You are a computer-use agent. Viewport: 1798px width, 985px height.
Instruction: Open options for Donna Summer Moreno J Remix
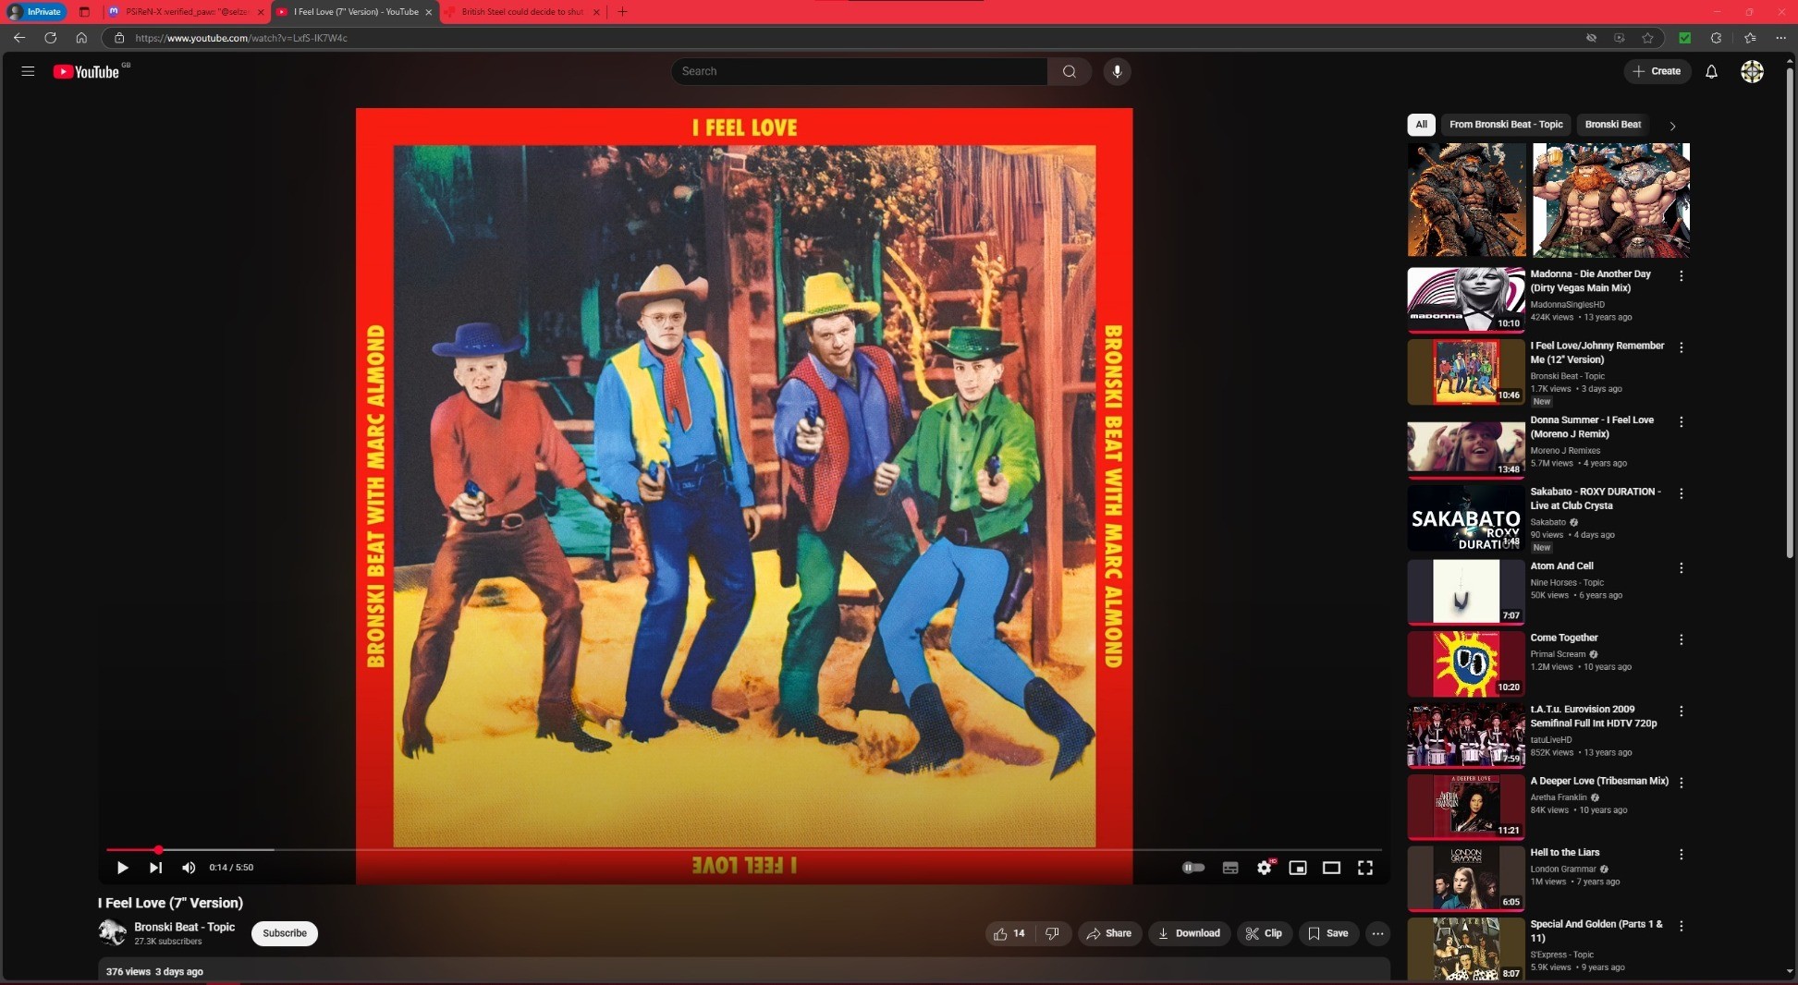coord(1682,421)
